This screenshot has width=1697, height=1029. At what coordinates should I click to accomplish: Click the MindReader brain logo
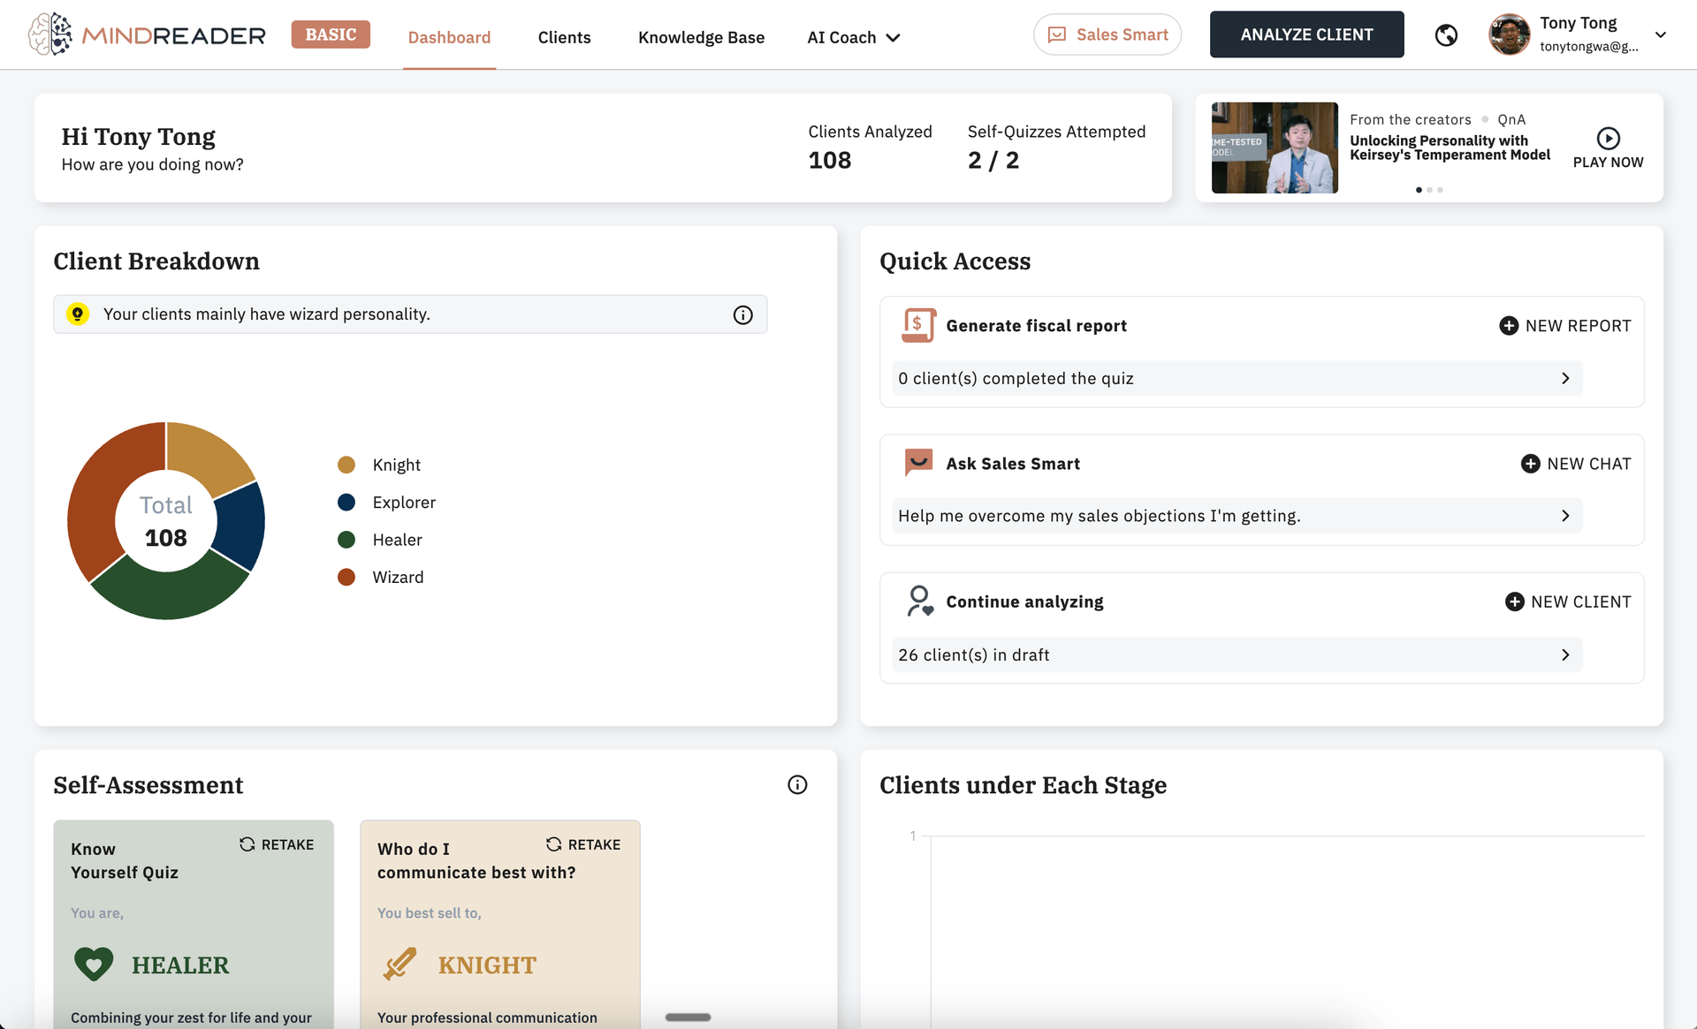pos(50,34)
